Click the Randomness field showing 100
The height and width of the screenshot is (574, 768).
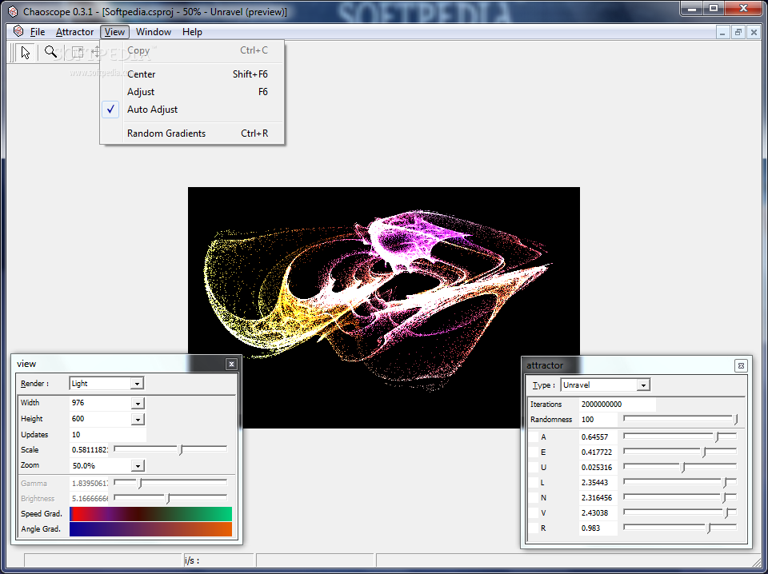click(x=598, y=420)
